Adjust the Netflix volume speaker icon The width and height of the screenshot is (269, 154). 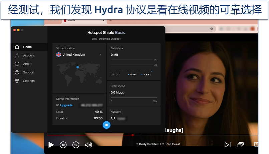point(88,145)
